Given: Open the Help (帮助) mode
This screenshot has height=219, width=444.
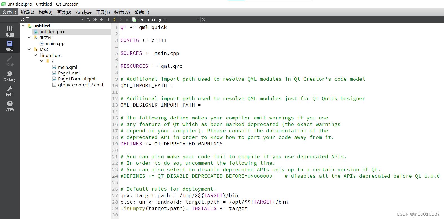Looking at the screenshot, I should pos(10,106).
